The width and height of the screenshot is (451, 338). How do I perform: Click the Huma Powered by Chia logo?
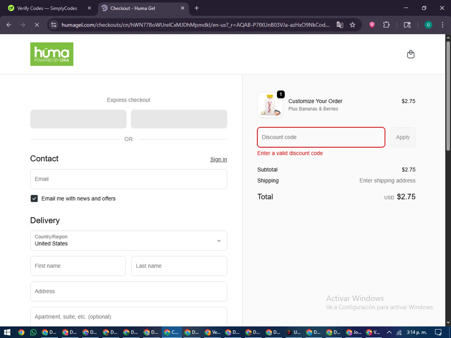[x=52, y=54]
